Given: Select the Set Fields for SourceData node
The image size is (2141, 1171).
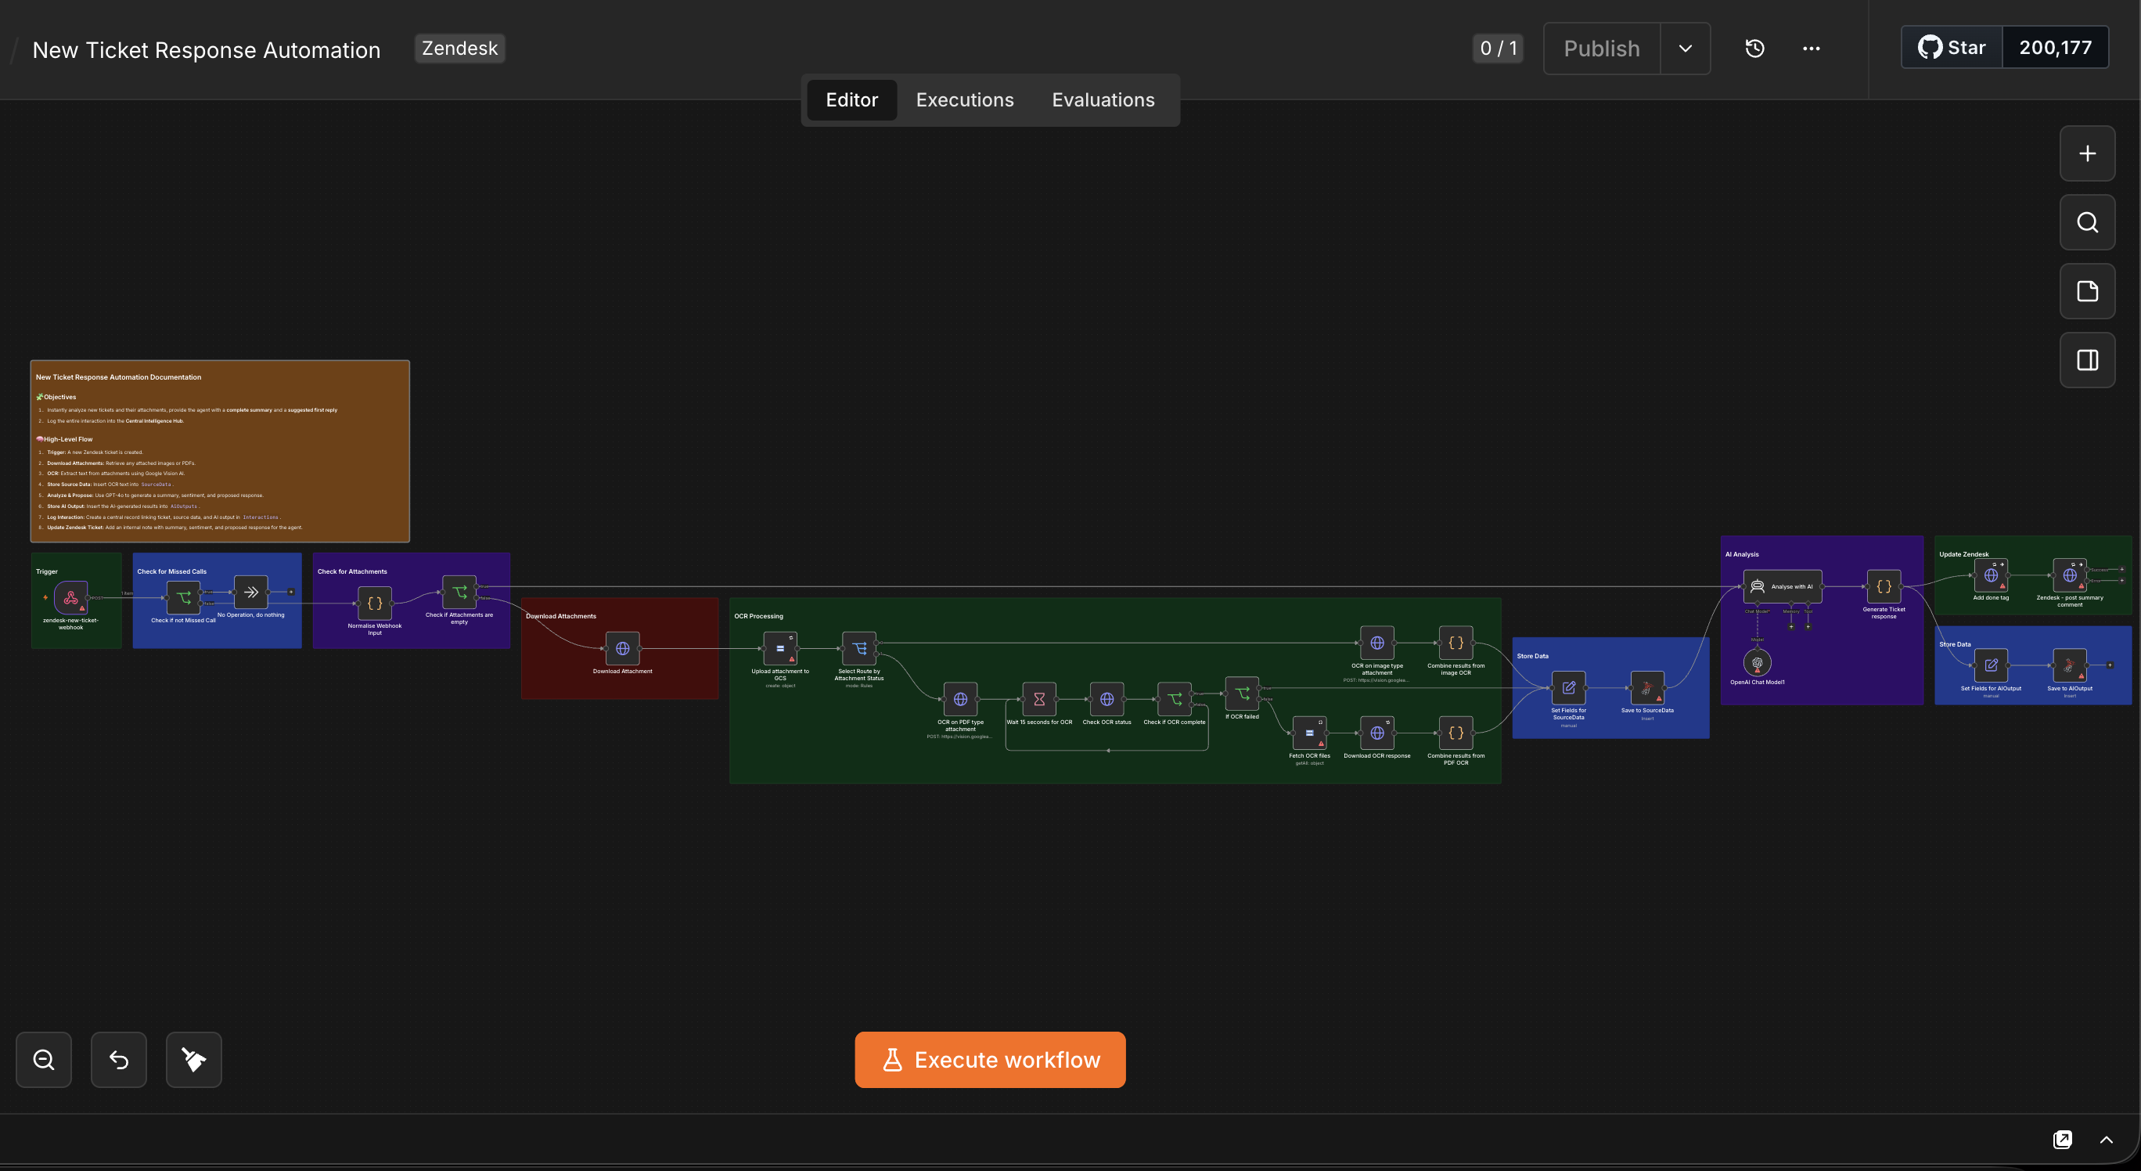Looking at the screenshot, I should click(x=1569, y=688).
